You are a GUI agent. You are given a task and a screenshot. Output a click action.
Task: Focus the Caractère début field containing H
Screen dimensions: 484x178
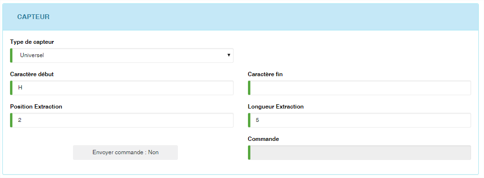(122, 88)
